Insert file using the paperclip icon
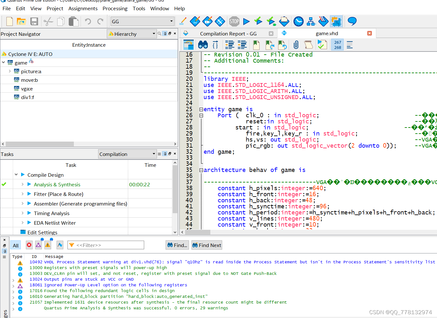This screenshot has width=437, height=318. 296,45
